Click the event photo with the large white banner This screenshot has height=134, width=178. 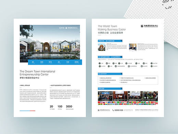coord(135,96)
